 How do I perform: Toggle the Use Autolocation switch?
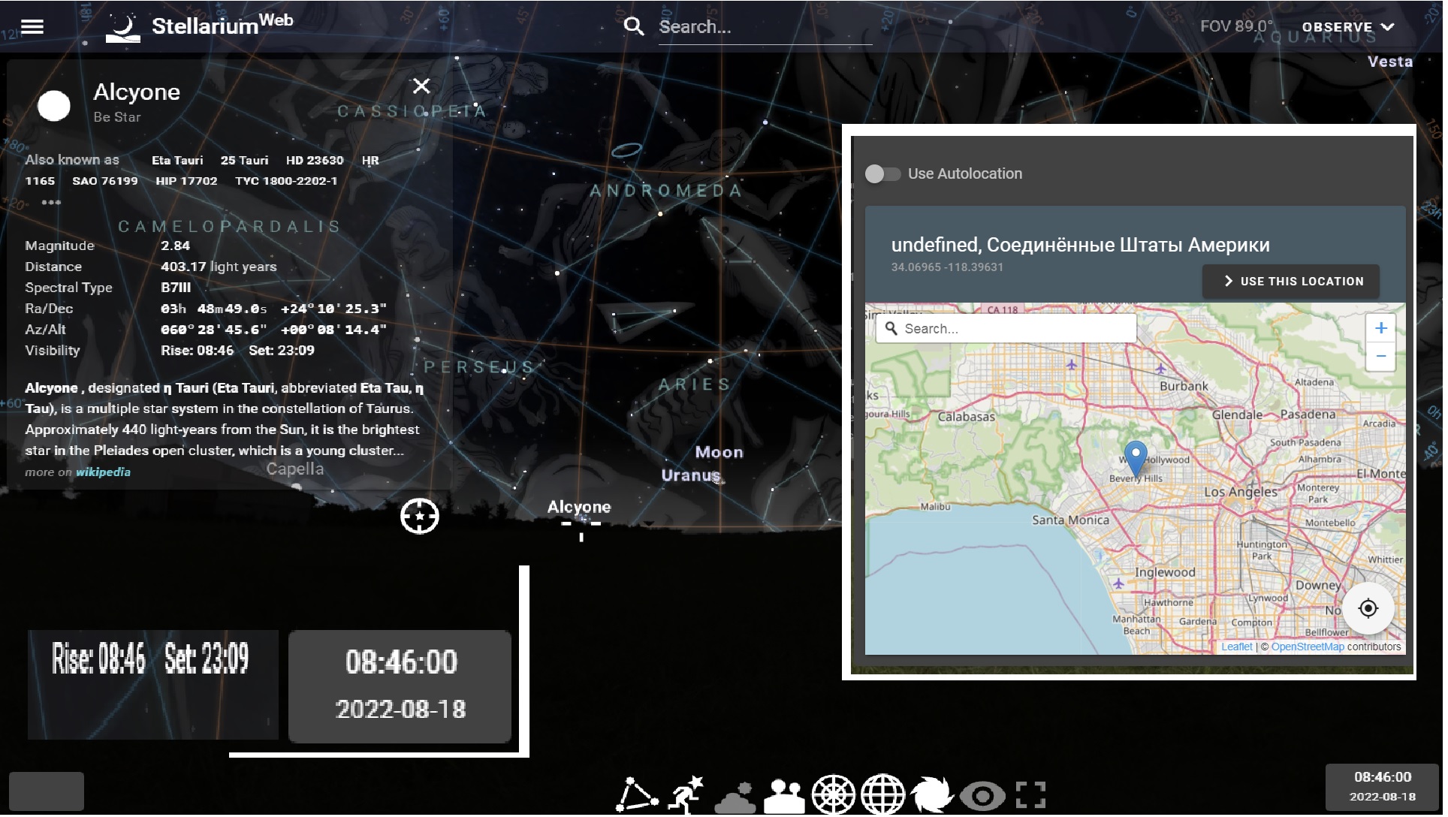click(882, 174)
